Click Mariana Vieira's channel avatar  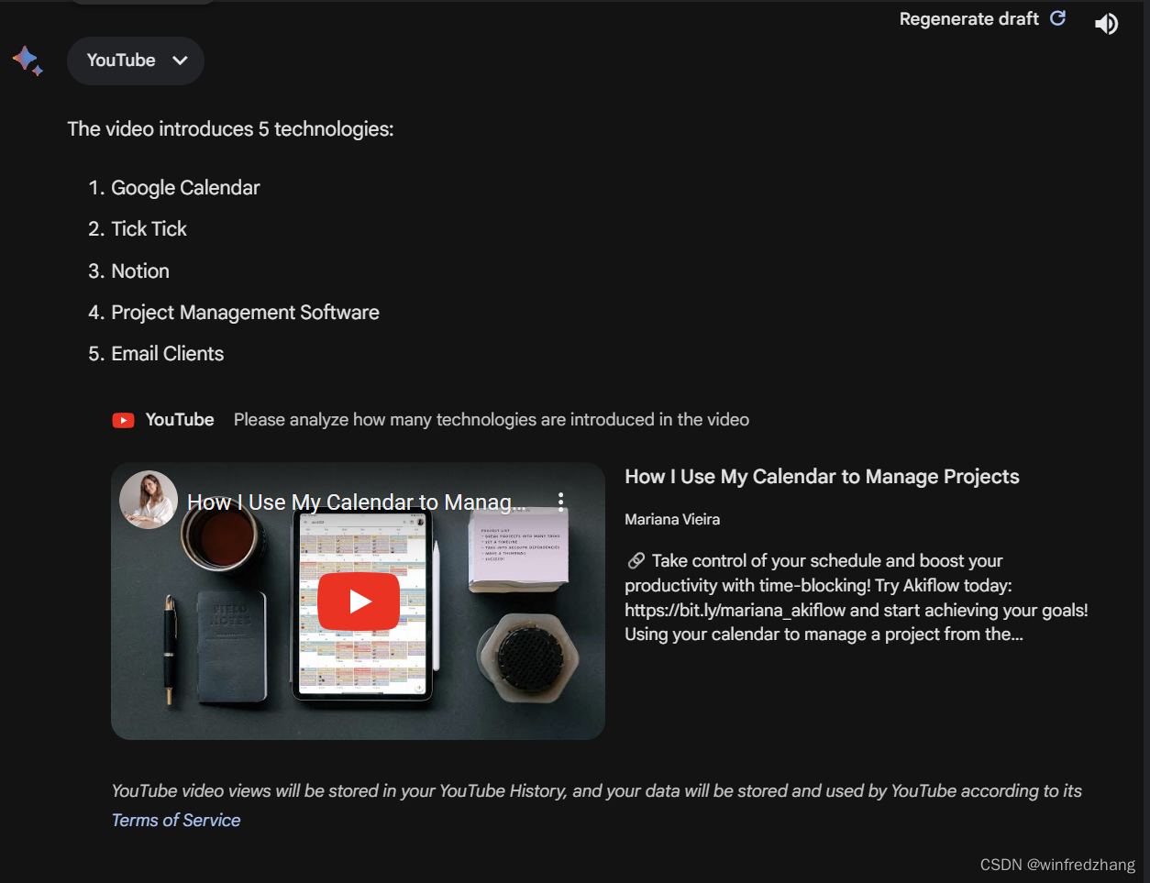pos(149,500)
